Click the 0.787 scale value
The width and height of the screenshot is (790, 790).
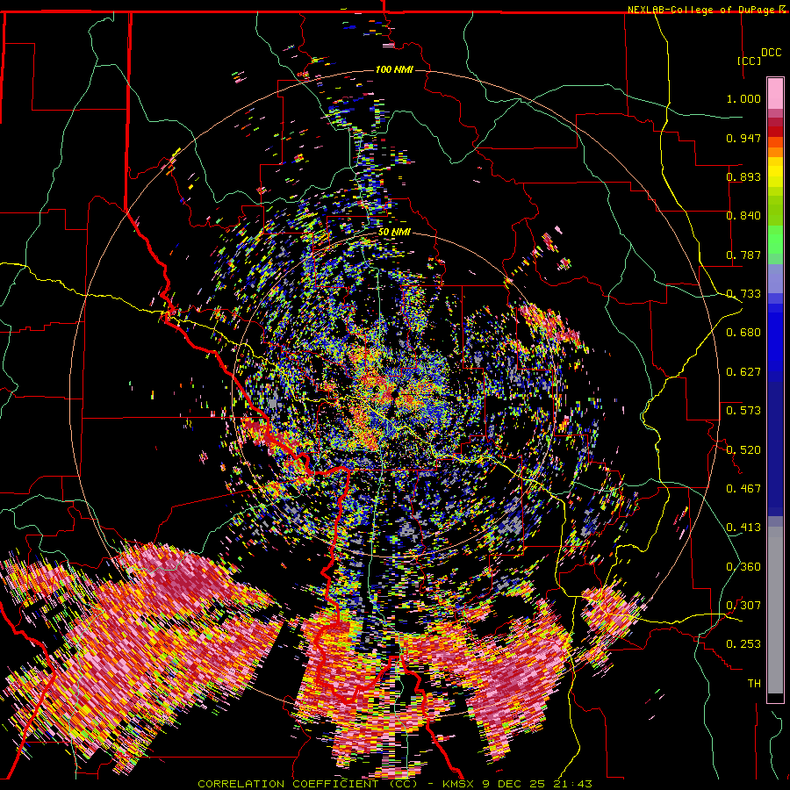click(743, 255)
